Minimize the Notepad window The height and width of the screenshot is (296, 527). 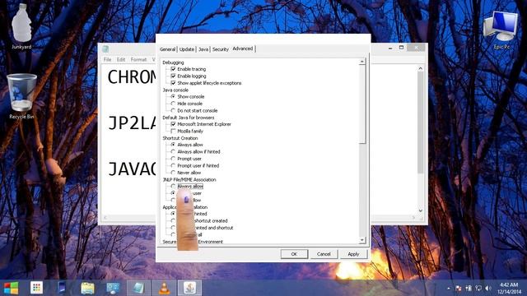[390, 48]
